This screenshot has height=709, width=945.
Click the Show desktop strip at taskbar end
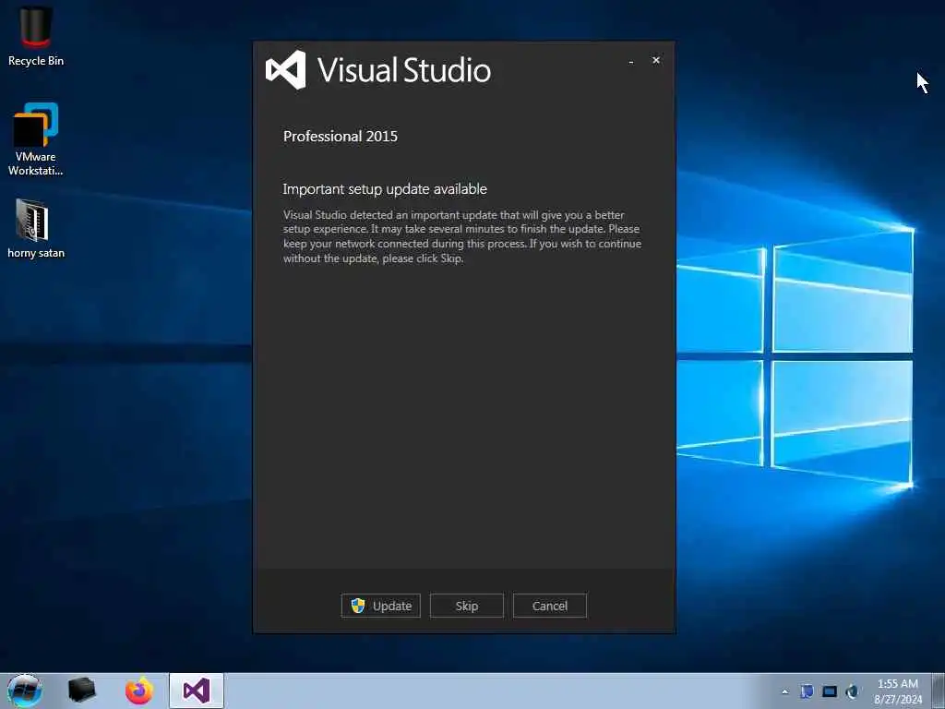pyautogui.click(x=939, y=691)
